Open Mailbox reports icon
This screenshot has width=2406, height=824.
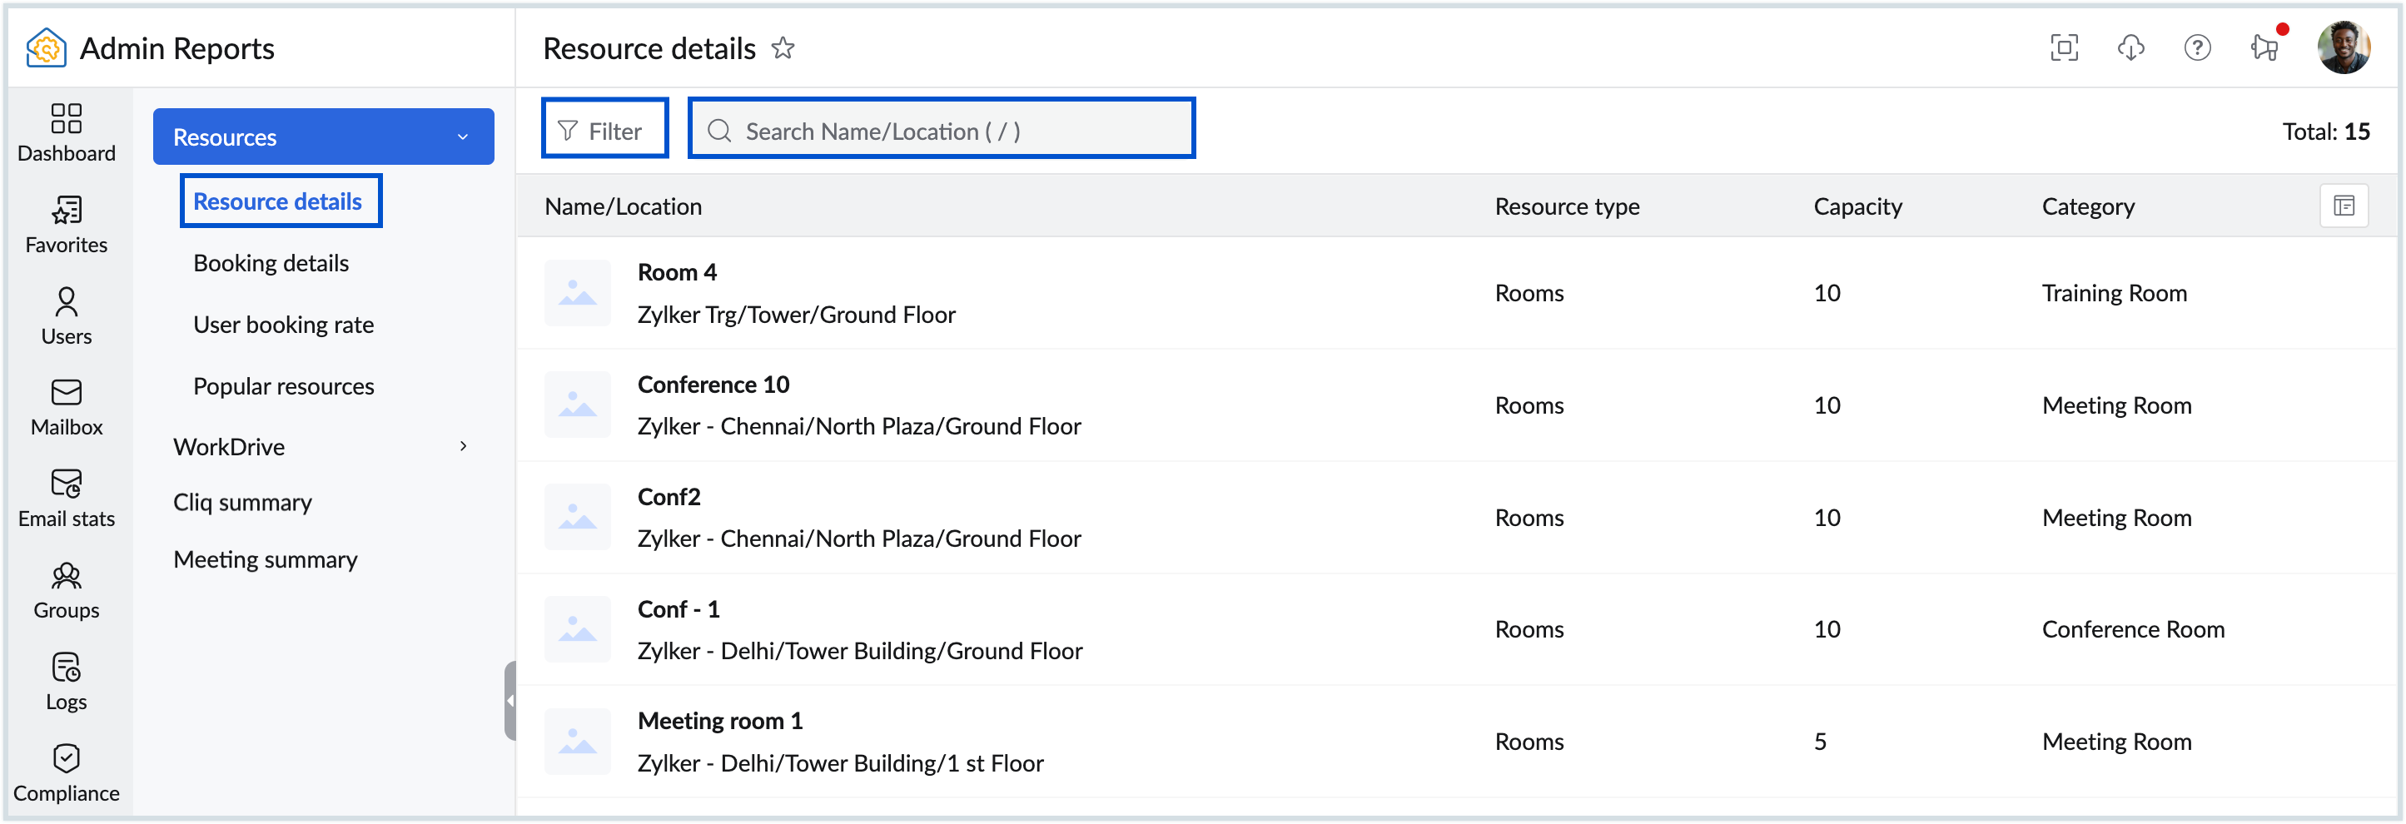coord(67,406)
